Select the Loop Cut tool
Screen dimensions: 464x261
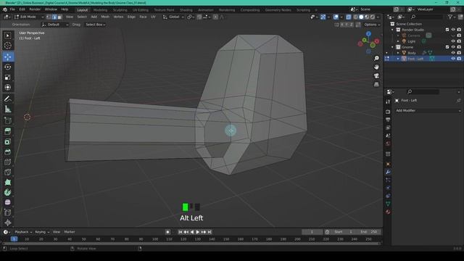coord(8,162)
